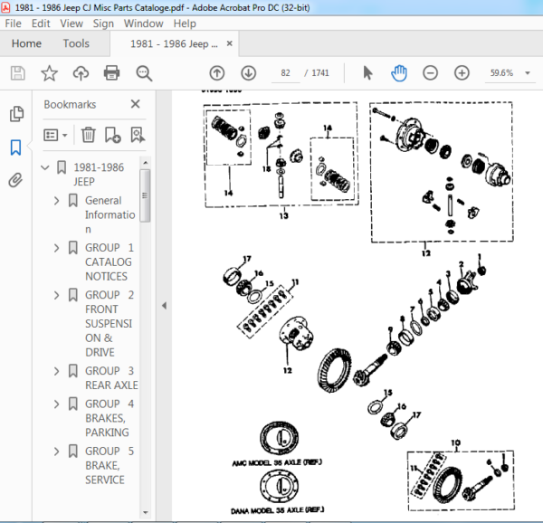Open the zoom percentage dropdown
This screenshot has height=523, width=543.
pos(528,73)
